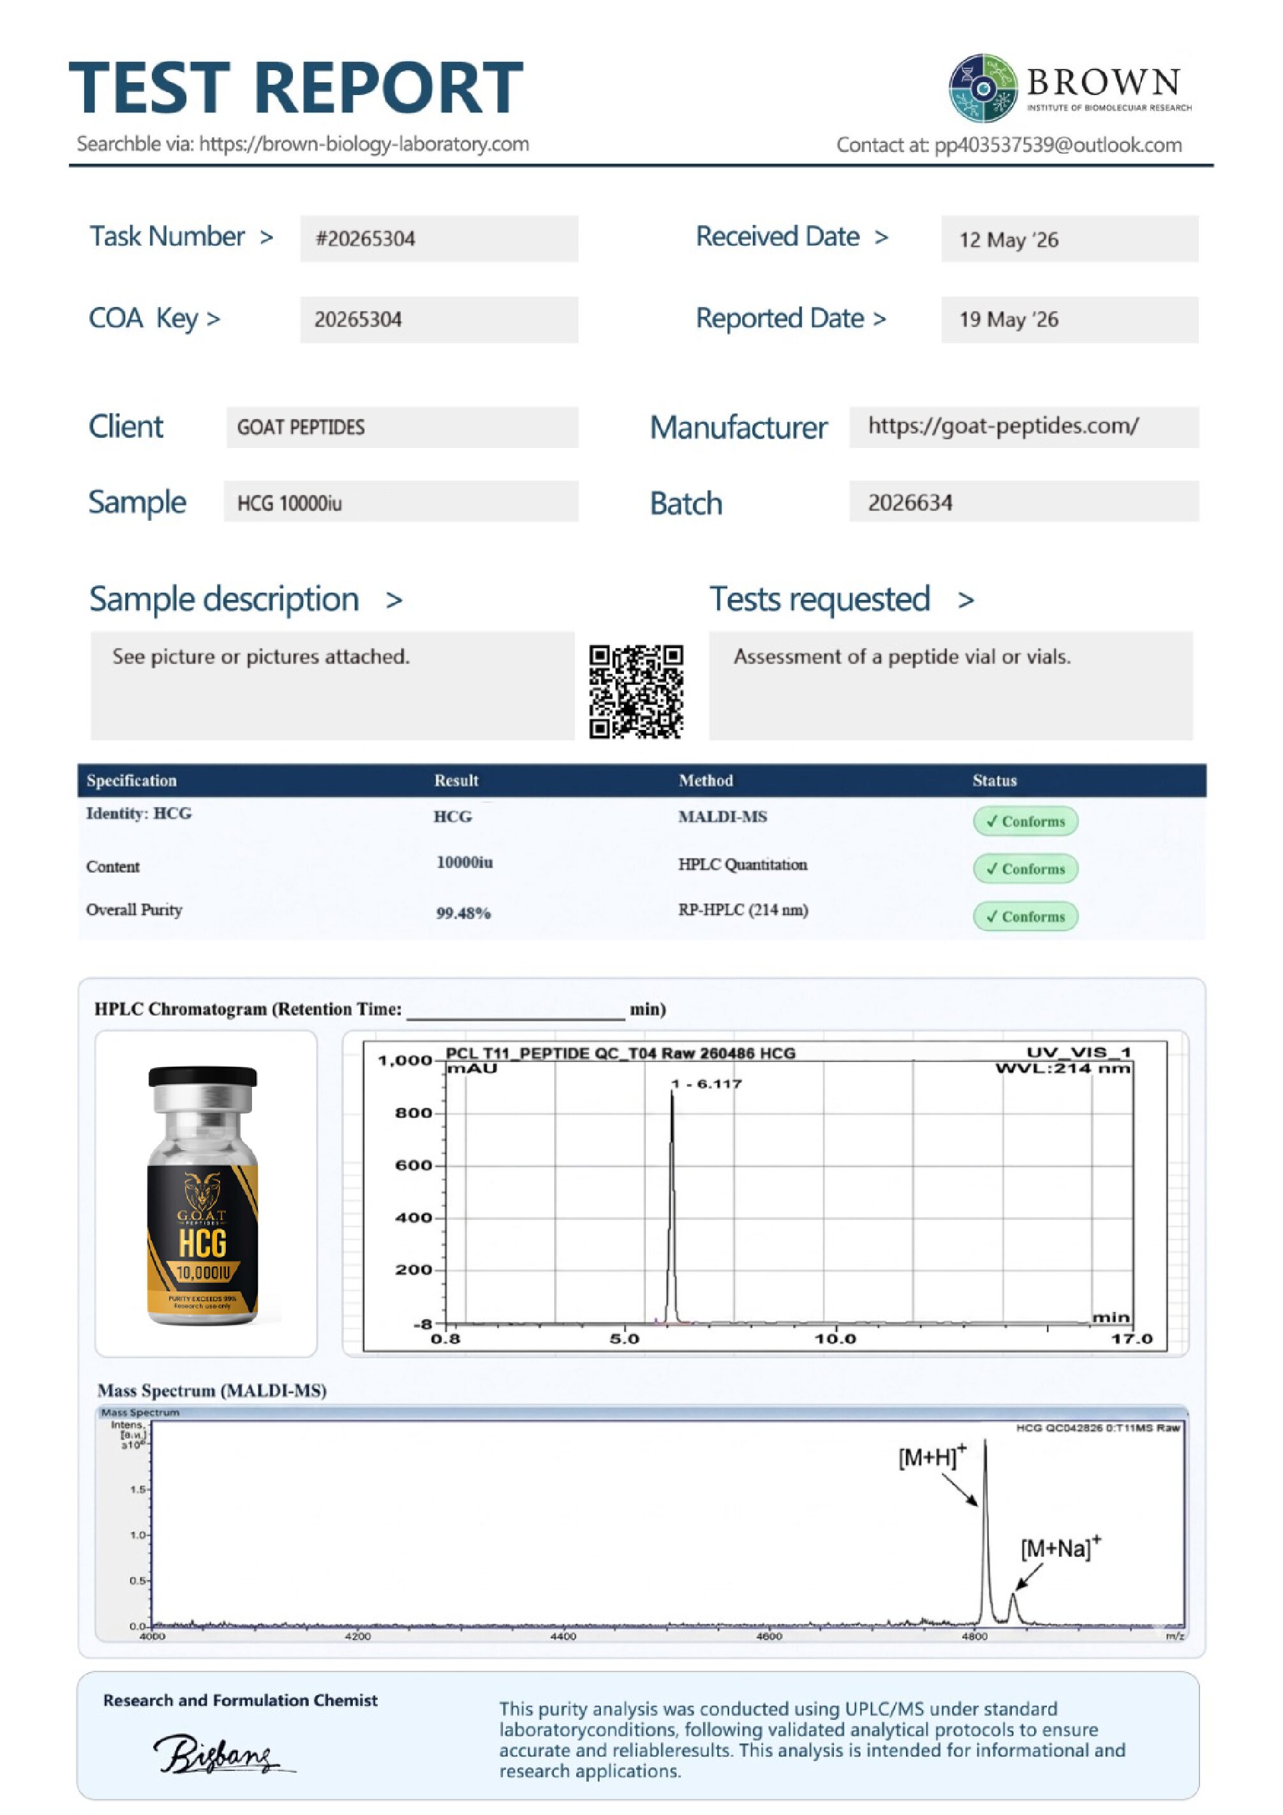Screen dimensions: 1283x1815
Task: Click the Received Date field
Action: tap(1070, 239)
